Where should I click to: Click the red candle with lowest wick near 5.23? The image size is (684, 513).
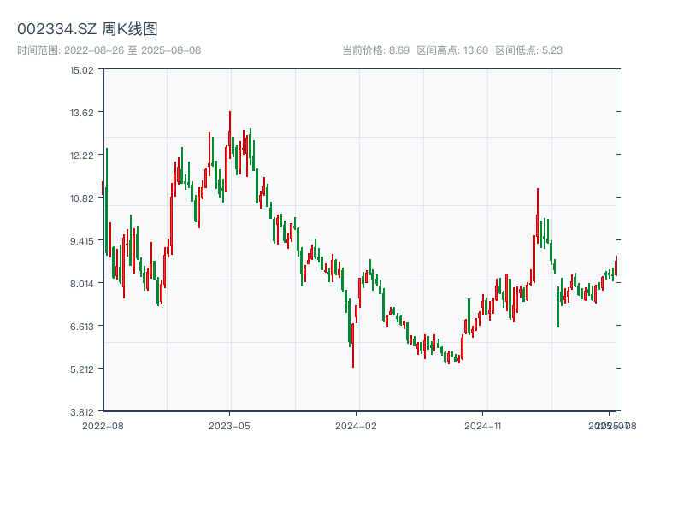pos(353,345)
